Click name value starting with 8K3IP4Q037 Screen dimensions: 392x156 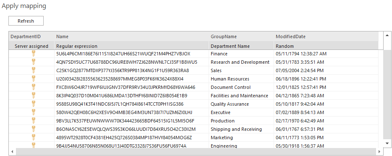coord(122,96)
